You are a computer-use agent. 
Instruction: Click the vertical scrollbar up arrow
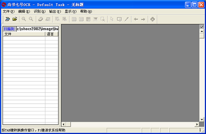202,31
